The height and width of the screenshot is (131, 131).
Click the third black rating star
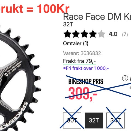(x=84, y=34)
